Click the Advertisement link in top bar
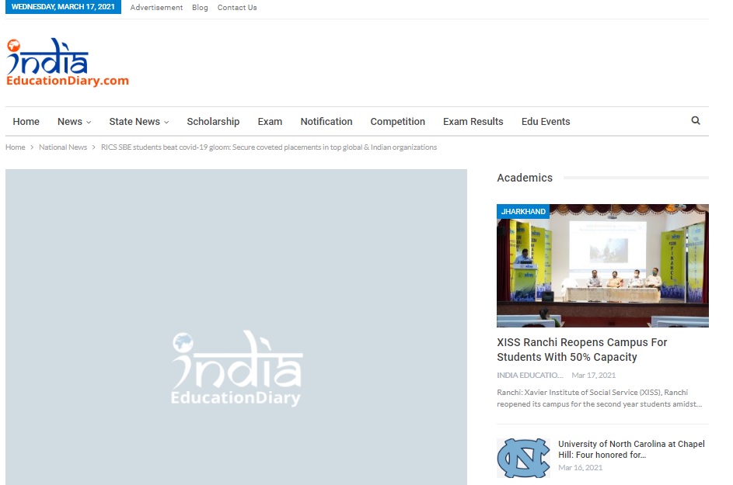This screenshot has height=485, width=733. (156, 8)
